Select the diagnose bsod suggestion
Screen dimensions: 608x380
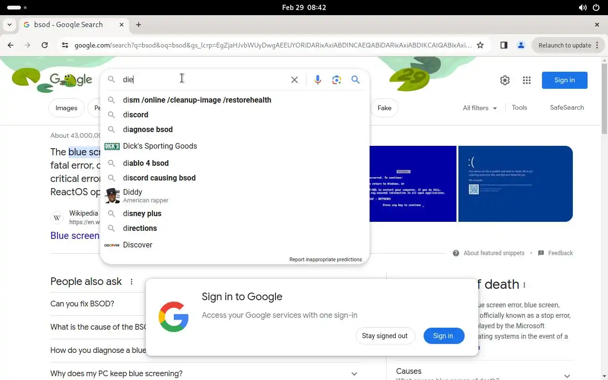pos(235,130)
